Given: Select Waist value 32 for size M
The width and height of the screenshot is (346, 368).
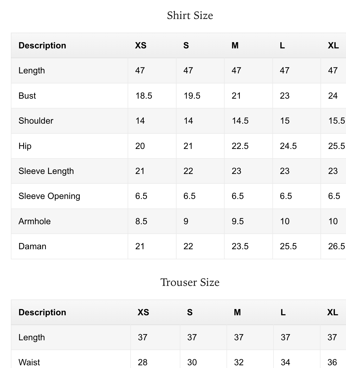Looking at the screenshot, I should 239,362.
